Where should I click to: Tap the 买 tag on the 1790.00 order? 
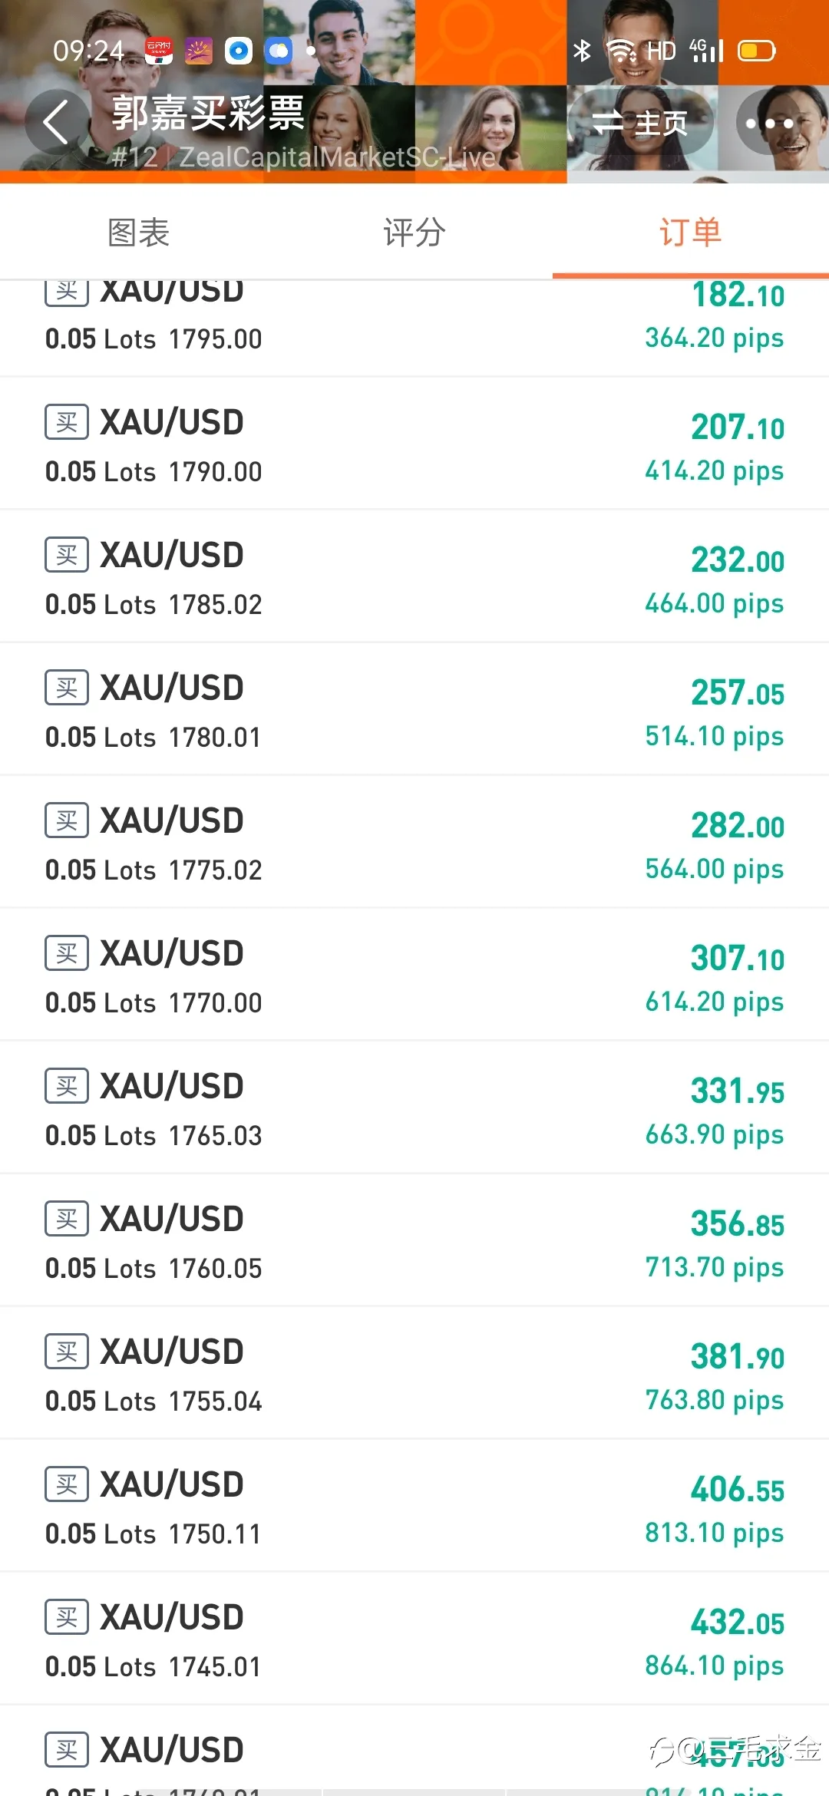[67, 422]
